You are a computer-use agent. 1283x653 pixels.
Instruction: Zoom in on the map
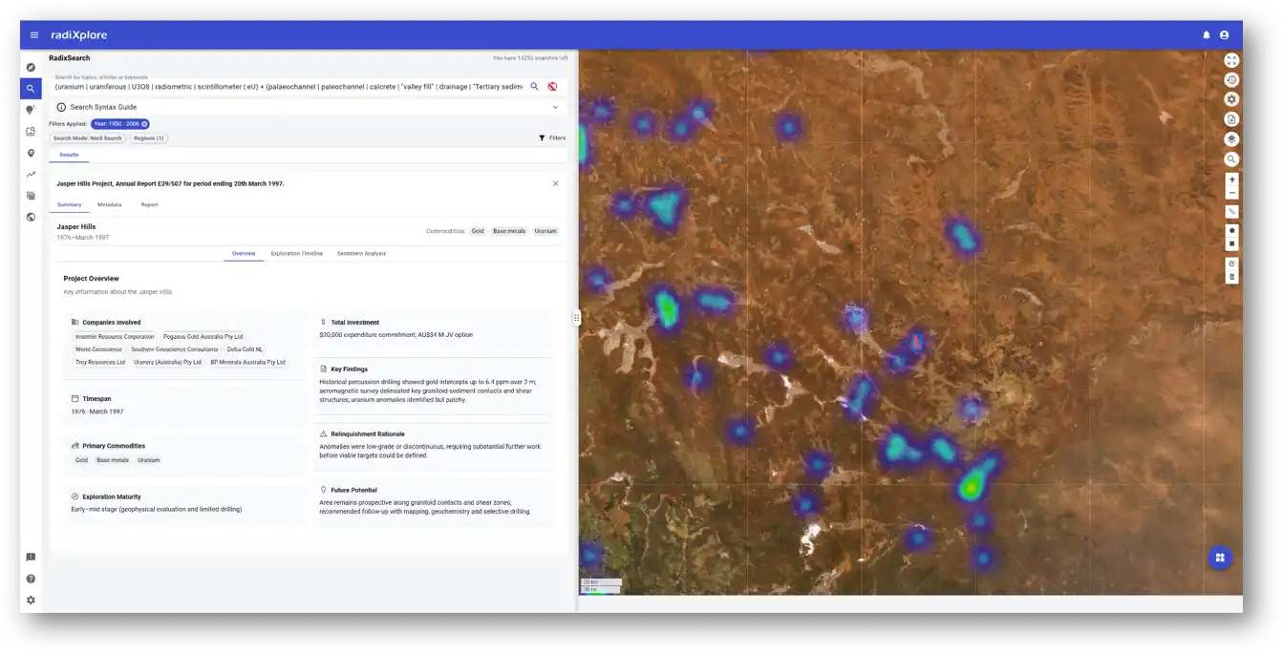[x=1231, y=179]
